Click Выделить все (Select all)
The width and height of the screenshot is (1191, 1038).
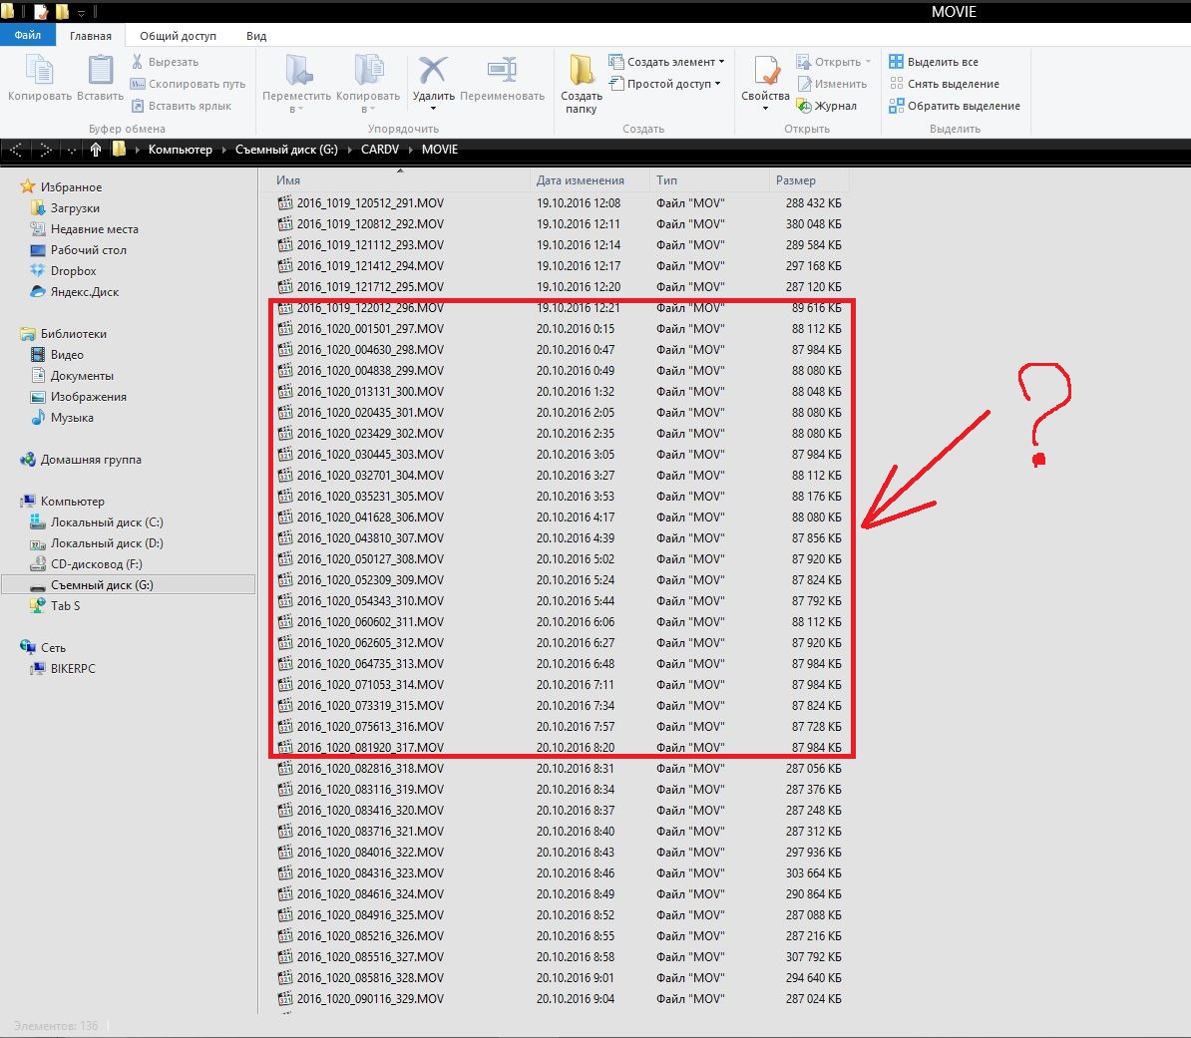(x=942, y=62)
